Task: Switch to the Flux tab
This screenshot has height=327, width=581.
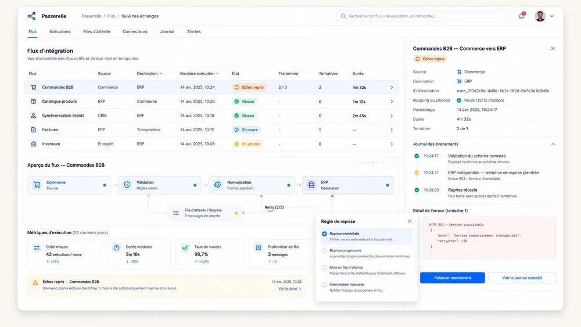Action: click(33, 31)
